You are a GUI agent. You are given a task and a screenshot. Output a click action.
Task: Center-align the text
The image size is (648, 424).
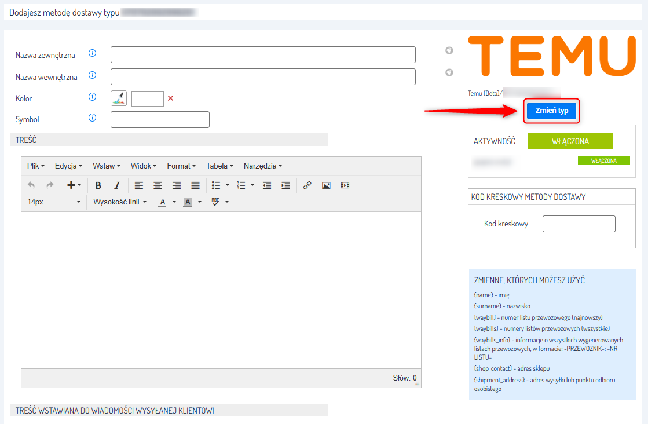click(x=158, y=185)
